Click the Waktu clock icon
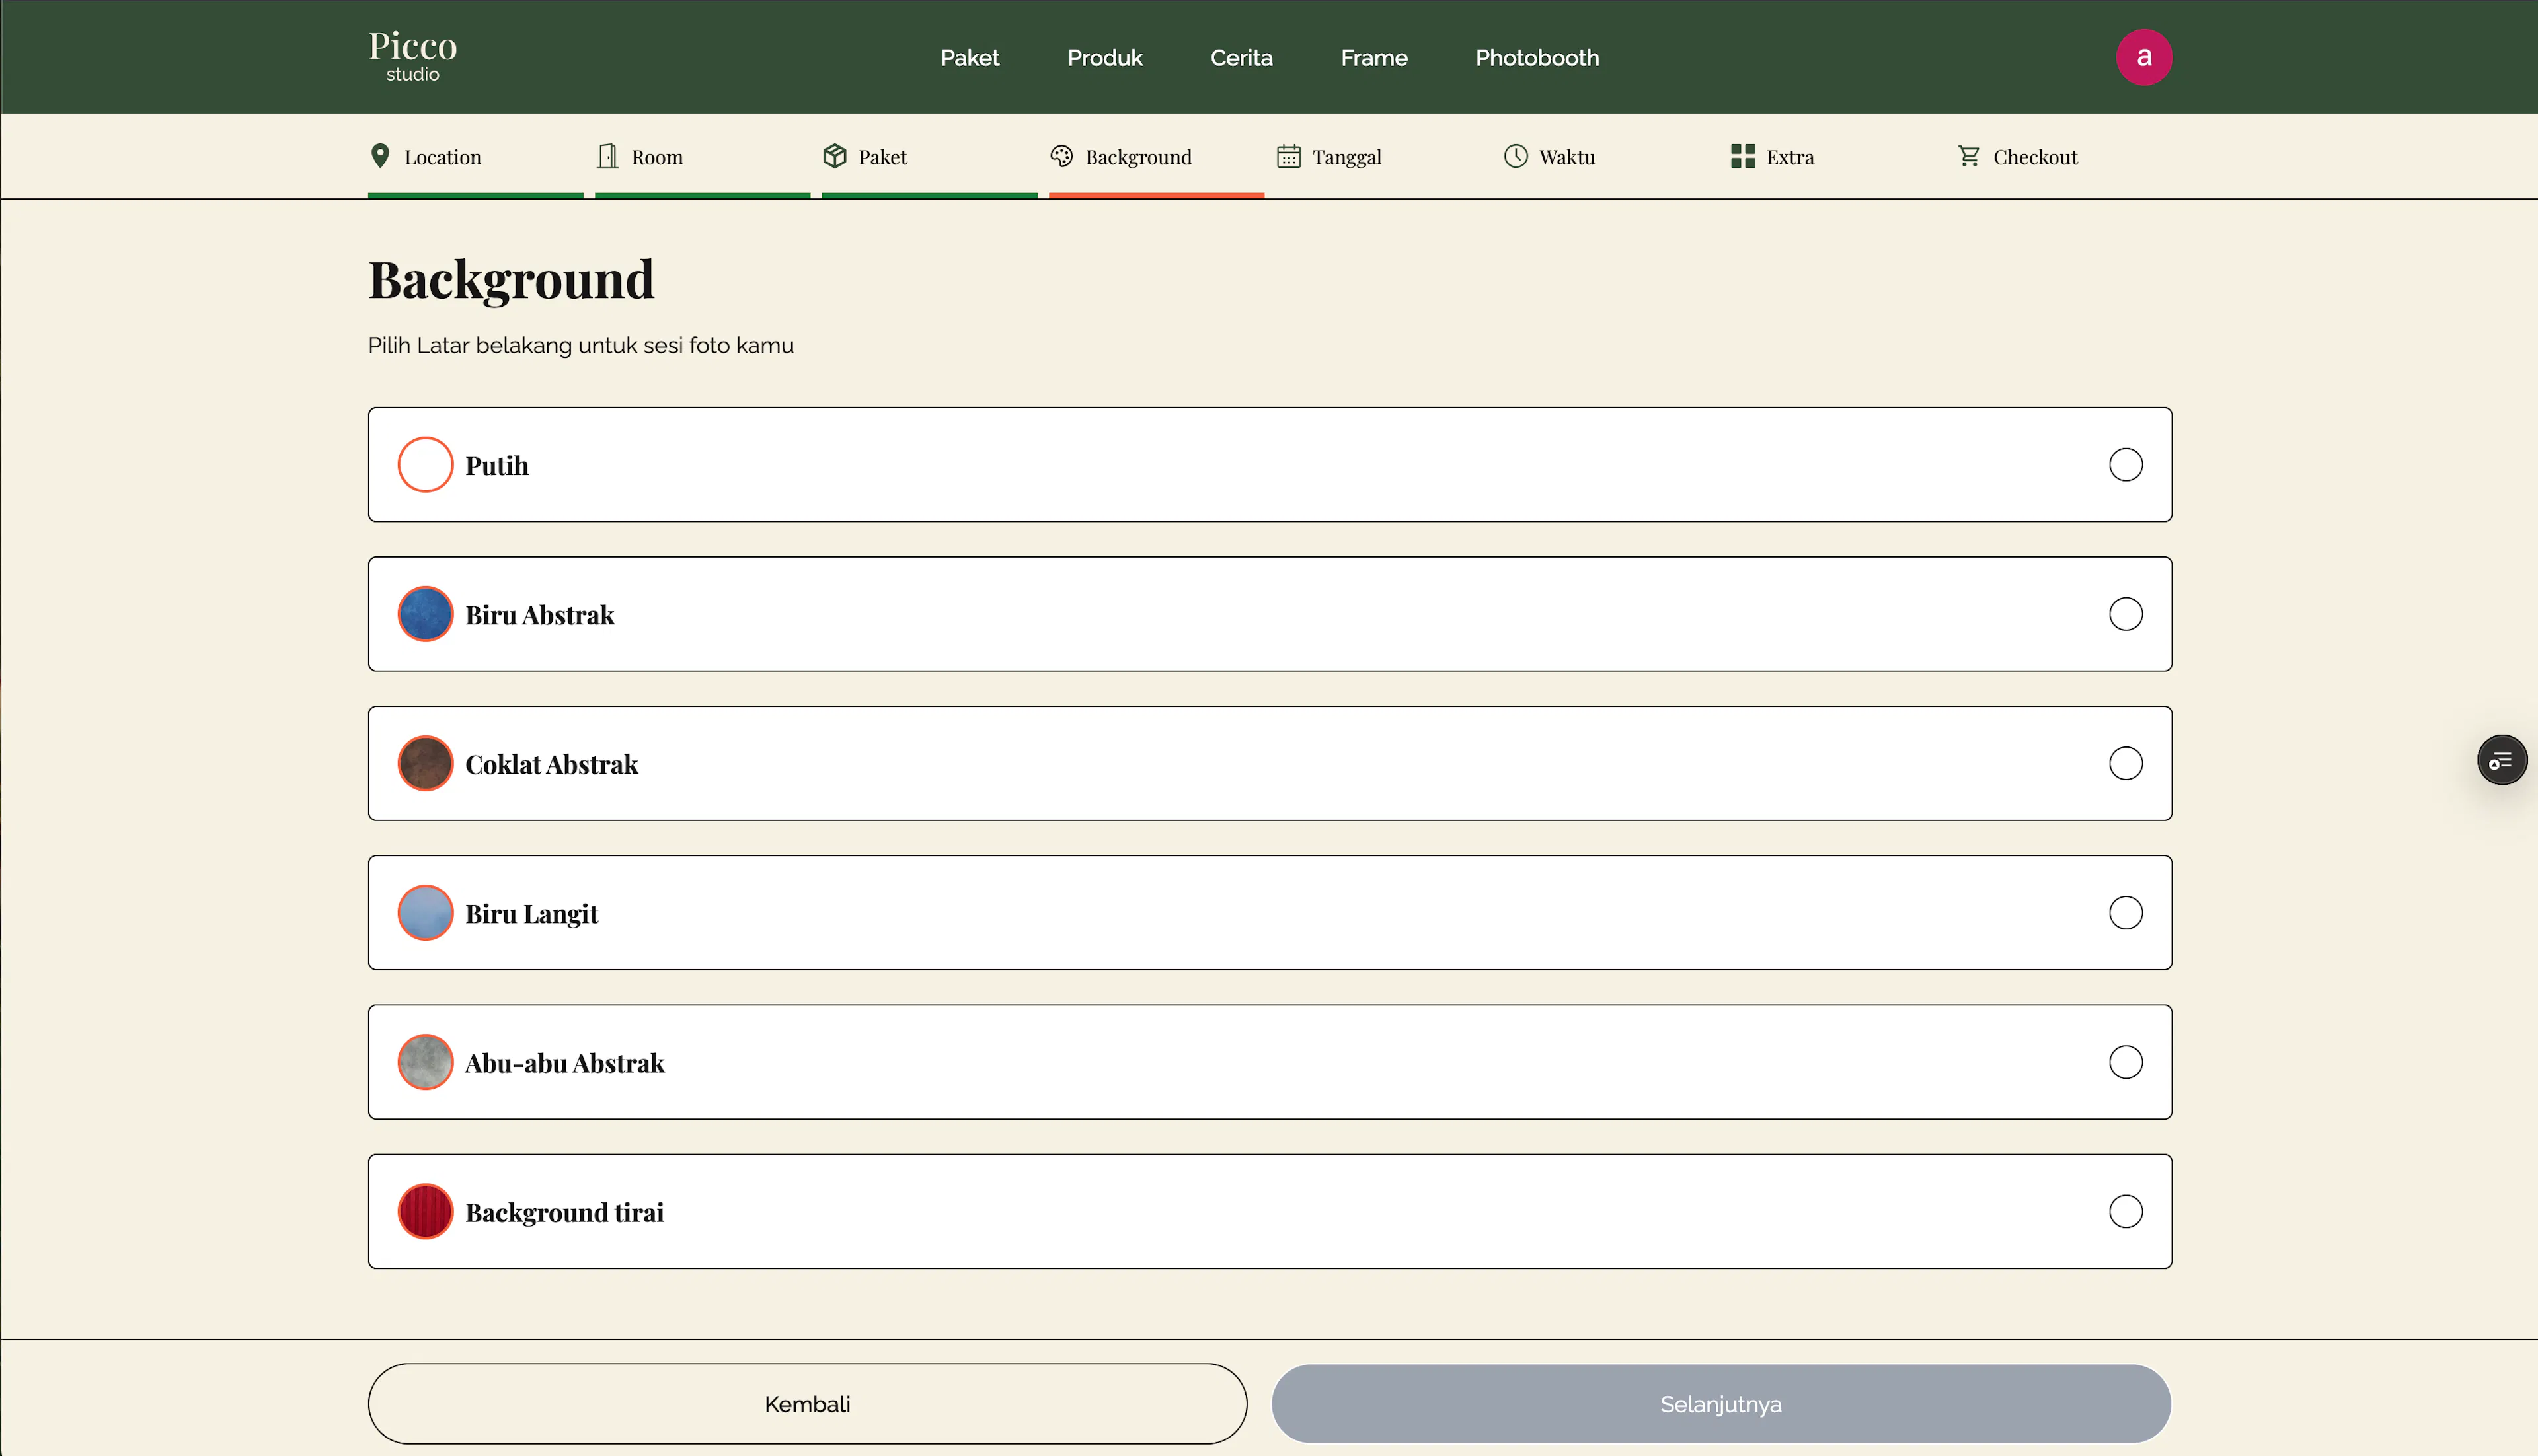Screen dimensions: 2538x1456 coord(1516,156)
